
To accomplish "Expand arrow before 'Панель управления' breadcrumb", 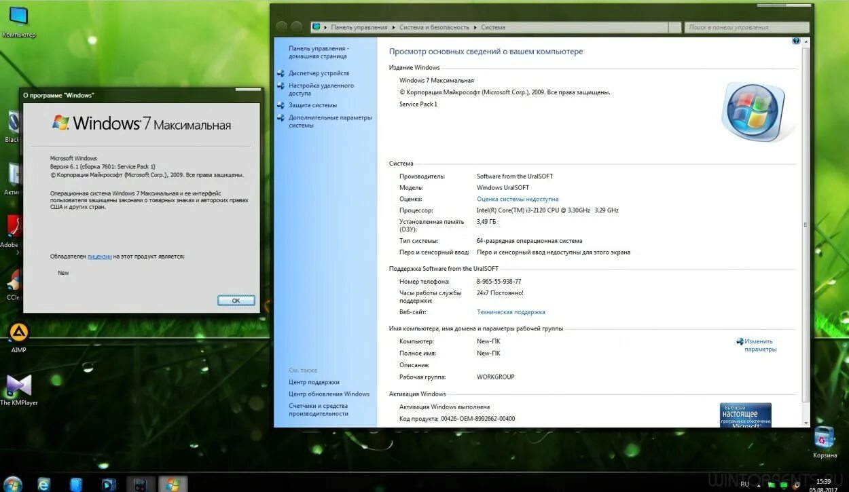I will tap(325, 27).
